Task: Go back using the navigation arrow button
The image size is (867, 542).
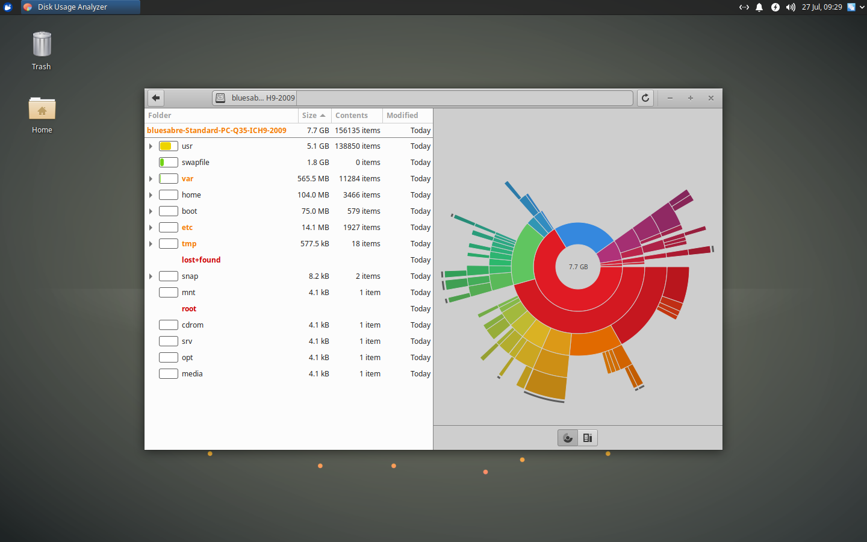Action: point(155,98)
